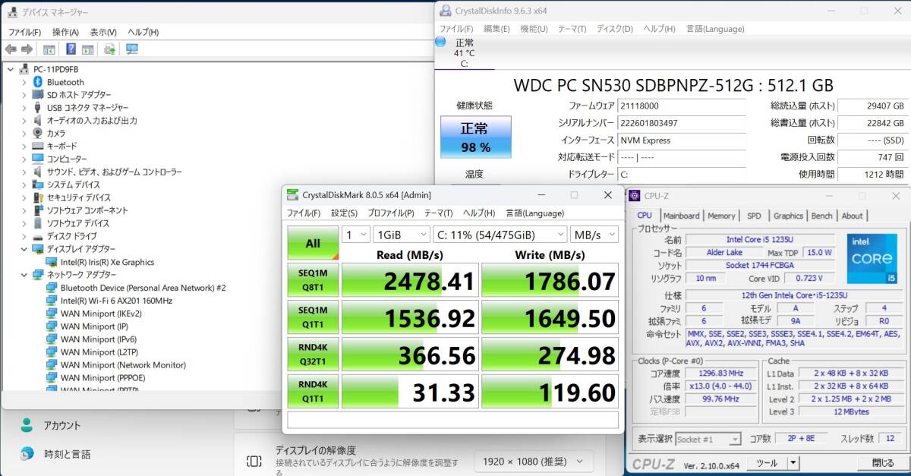
Task: Open CrystalDiskMark's 設定(S) menu
Action: click(x=344, y=213)
